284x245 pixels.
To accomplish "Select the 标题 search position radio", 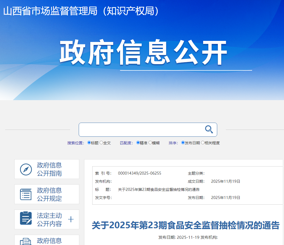I will pyautogui.click(x=89, y=143).
